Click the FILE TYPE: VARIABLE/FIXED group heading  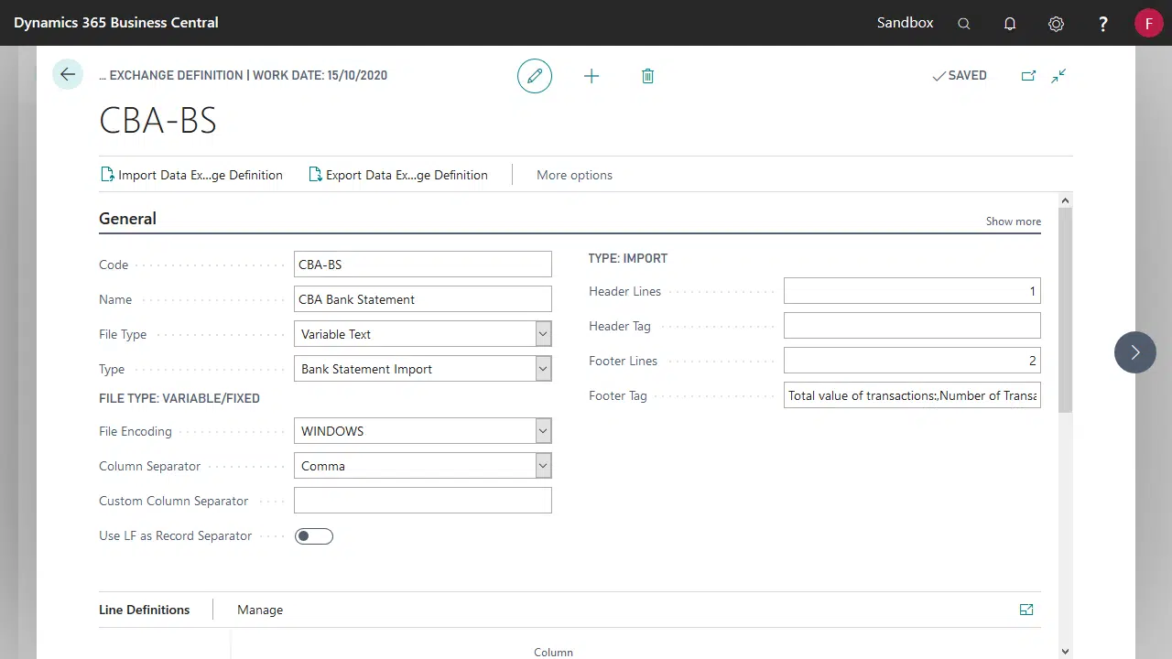tap(179, 399)
